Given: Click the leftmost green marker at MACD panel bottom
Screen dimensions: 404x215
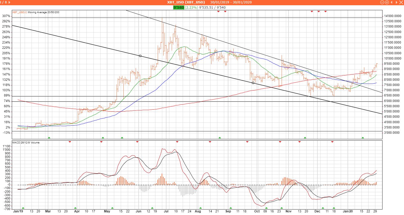Looking at the screenshot, I should pyautogui.click(x=23, y=208).
